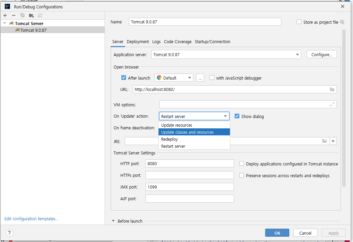Enable Preserve sessions across restarts and redeploys
Screen dimensions: 353x242
pos(242,175)
